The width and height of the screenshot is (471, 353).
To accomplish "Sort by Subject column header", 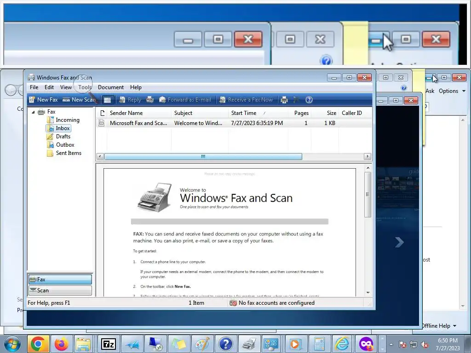I will pyautogui.click(x=200, y=113).
